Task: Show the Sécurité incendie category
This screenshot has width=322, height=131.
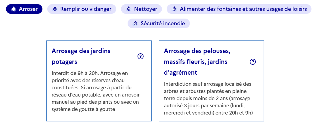Action: [x=159, y=23]
